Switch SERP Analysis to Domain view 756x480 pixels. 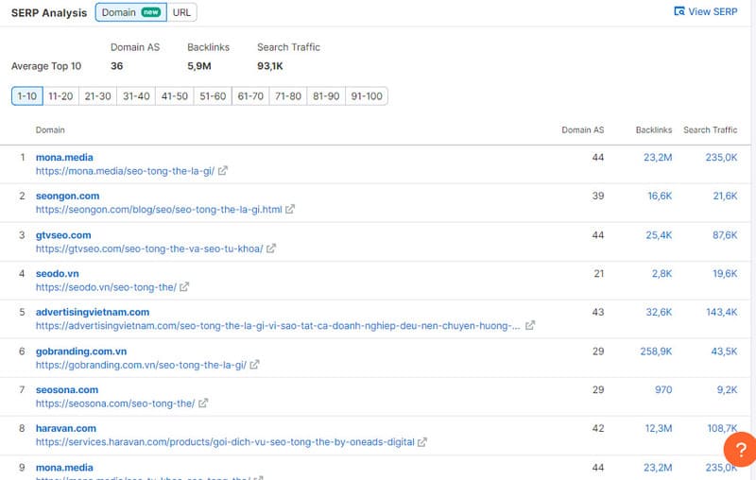(130, 12)
